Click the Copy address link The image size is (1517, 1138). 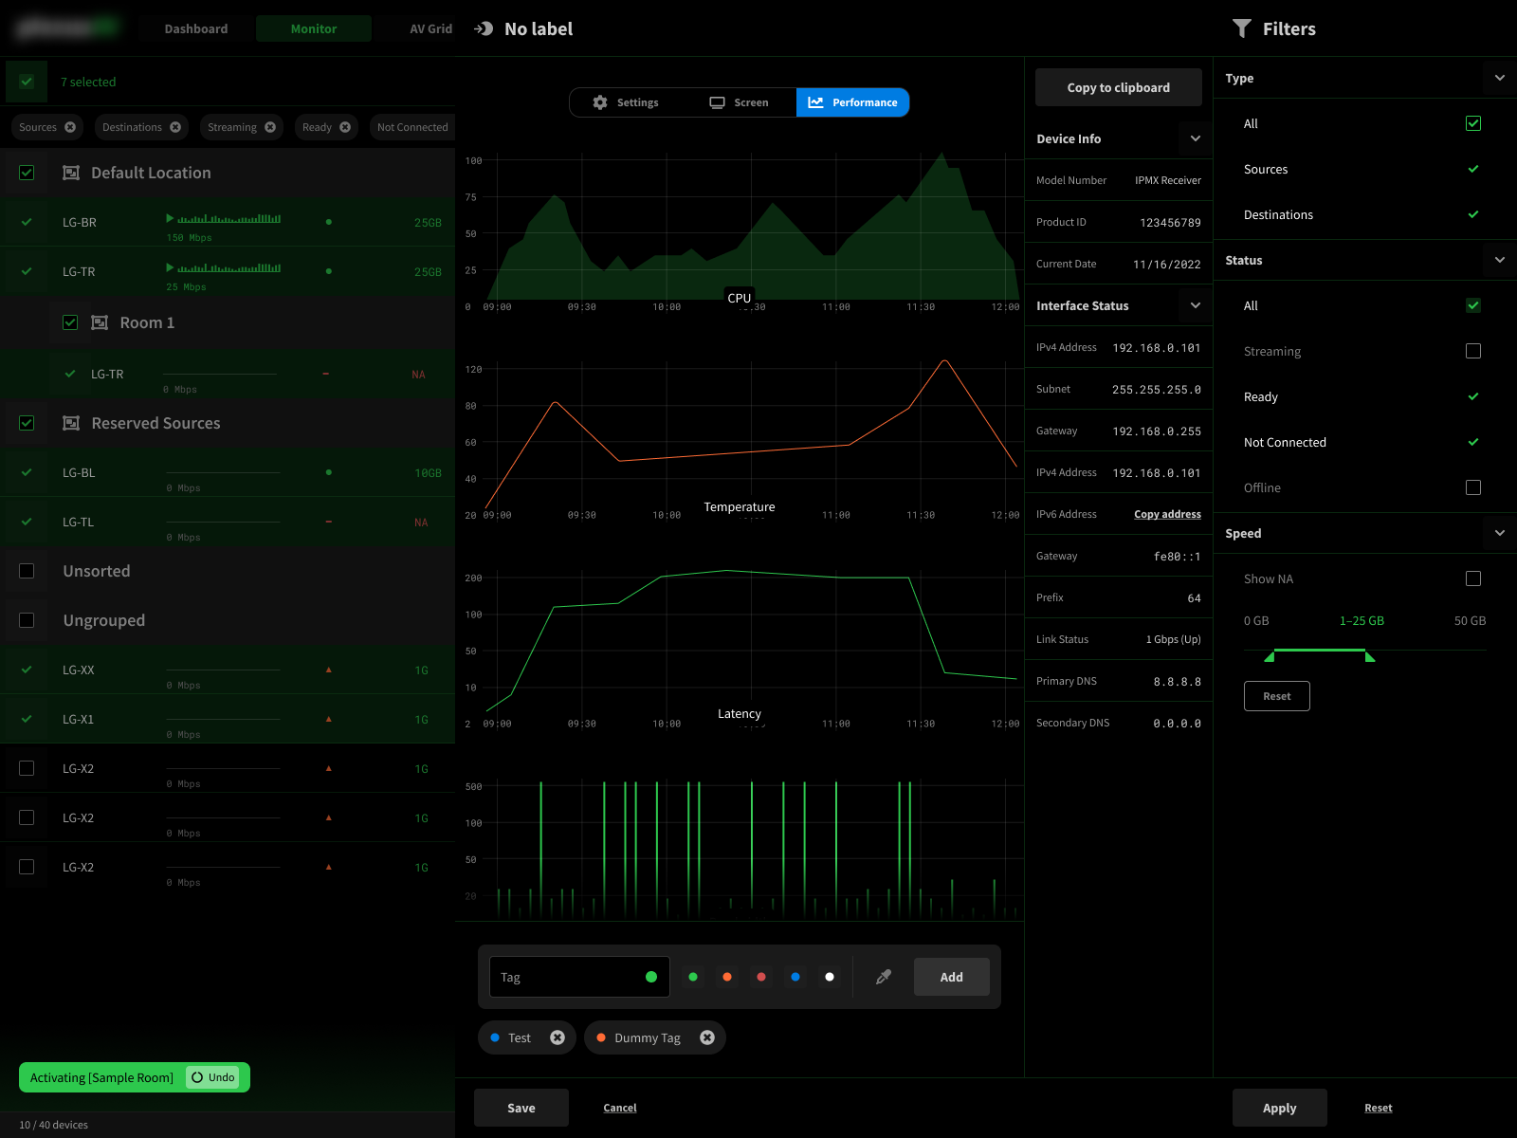[1167, 514]
